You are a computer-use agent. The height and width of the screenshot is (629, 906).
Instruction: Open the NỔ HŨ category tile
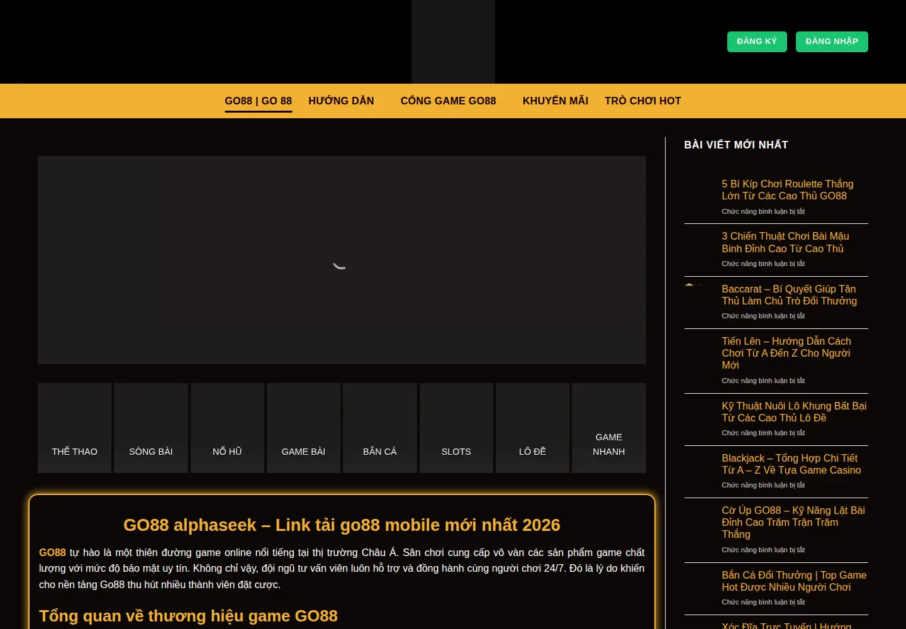(x=227, y=428)
